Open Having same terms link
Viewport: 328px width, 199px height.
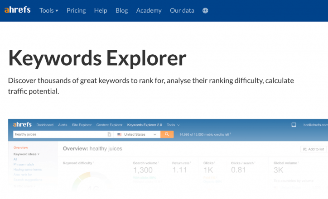[x=27, y=169]
